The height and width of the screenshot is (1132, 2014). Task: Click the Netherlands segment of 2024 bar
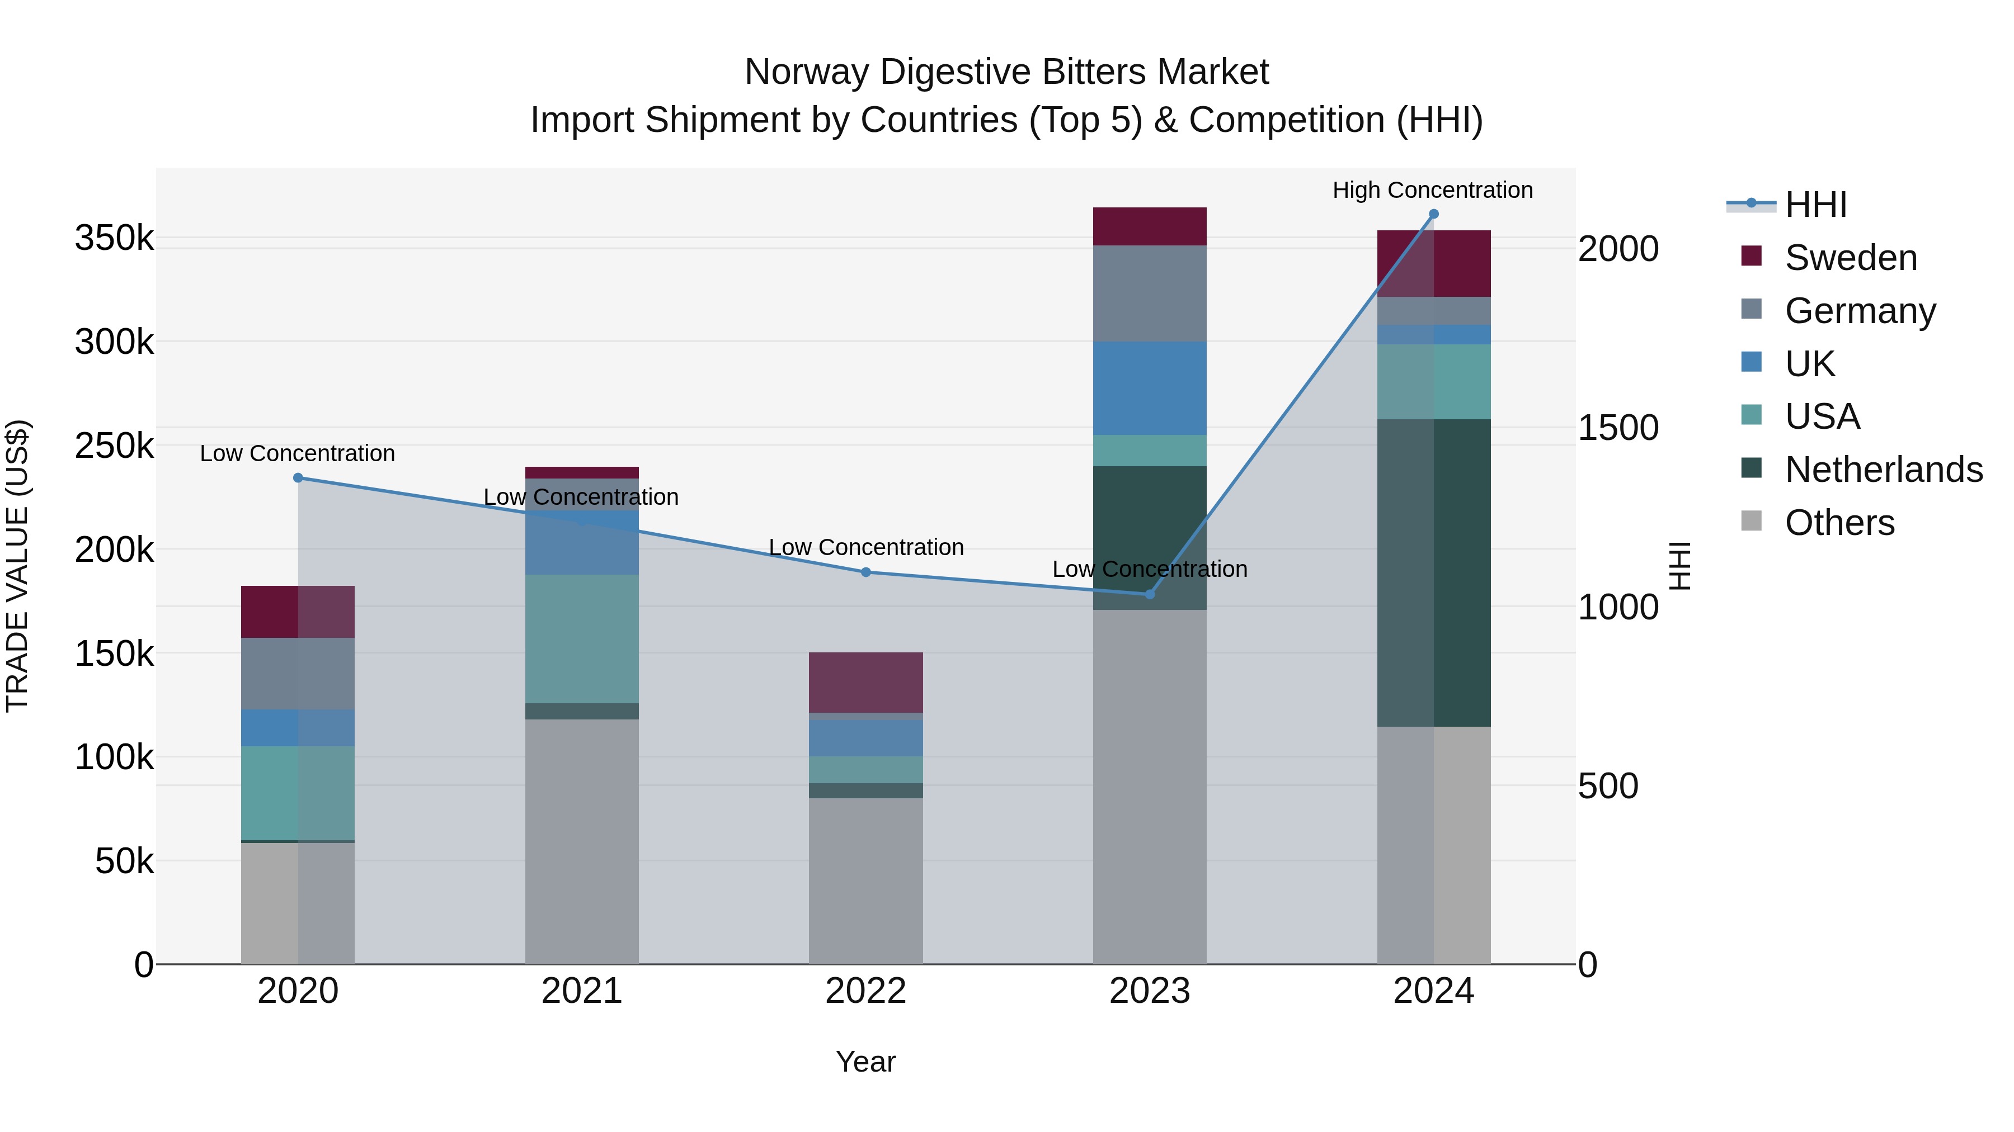(1434, 574)
